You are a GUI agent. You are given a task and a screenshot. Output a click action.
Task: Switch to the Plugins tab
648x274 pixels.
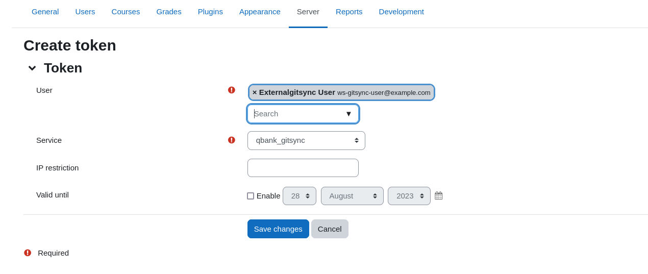[210, 12]
